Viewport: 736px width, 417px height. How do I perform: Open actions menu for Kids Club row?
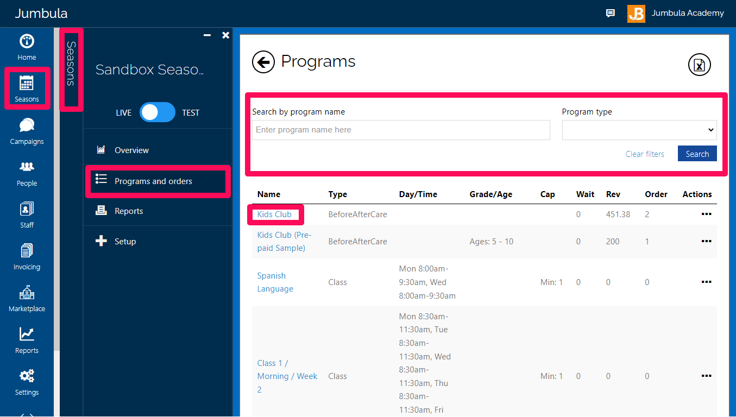(x=706, y=214)
